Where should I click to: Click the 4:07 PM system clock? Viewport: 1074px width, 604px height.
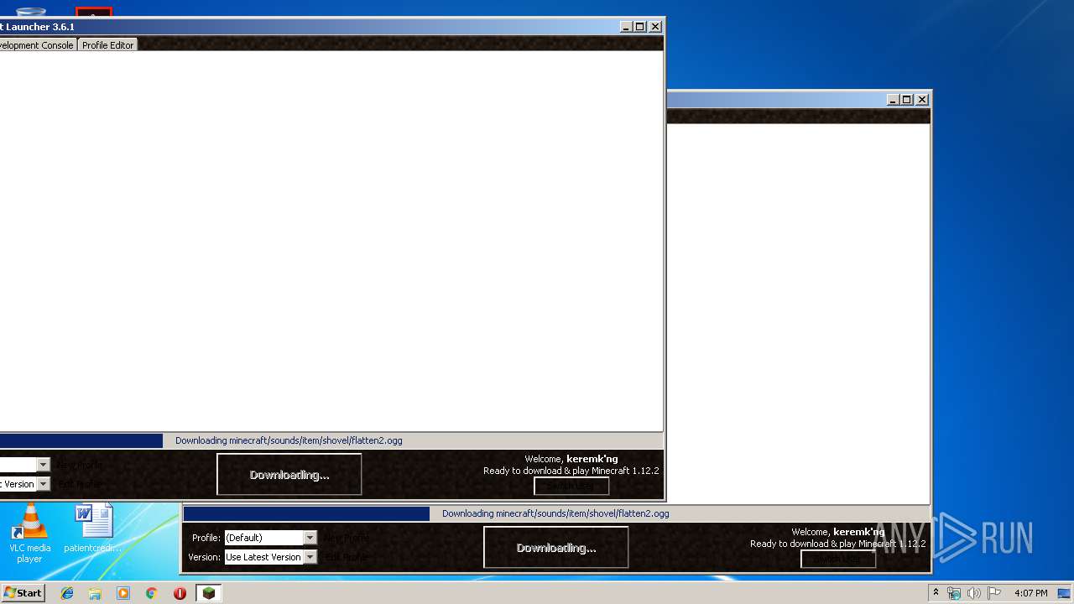point(1030,593)
